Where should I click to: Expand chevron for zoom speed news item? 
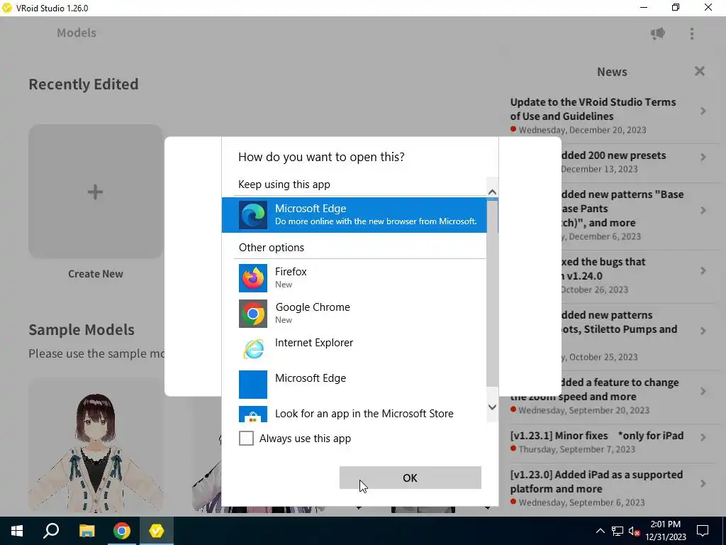click(x=703, y=391)
